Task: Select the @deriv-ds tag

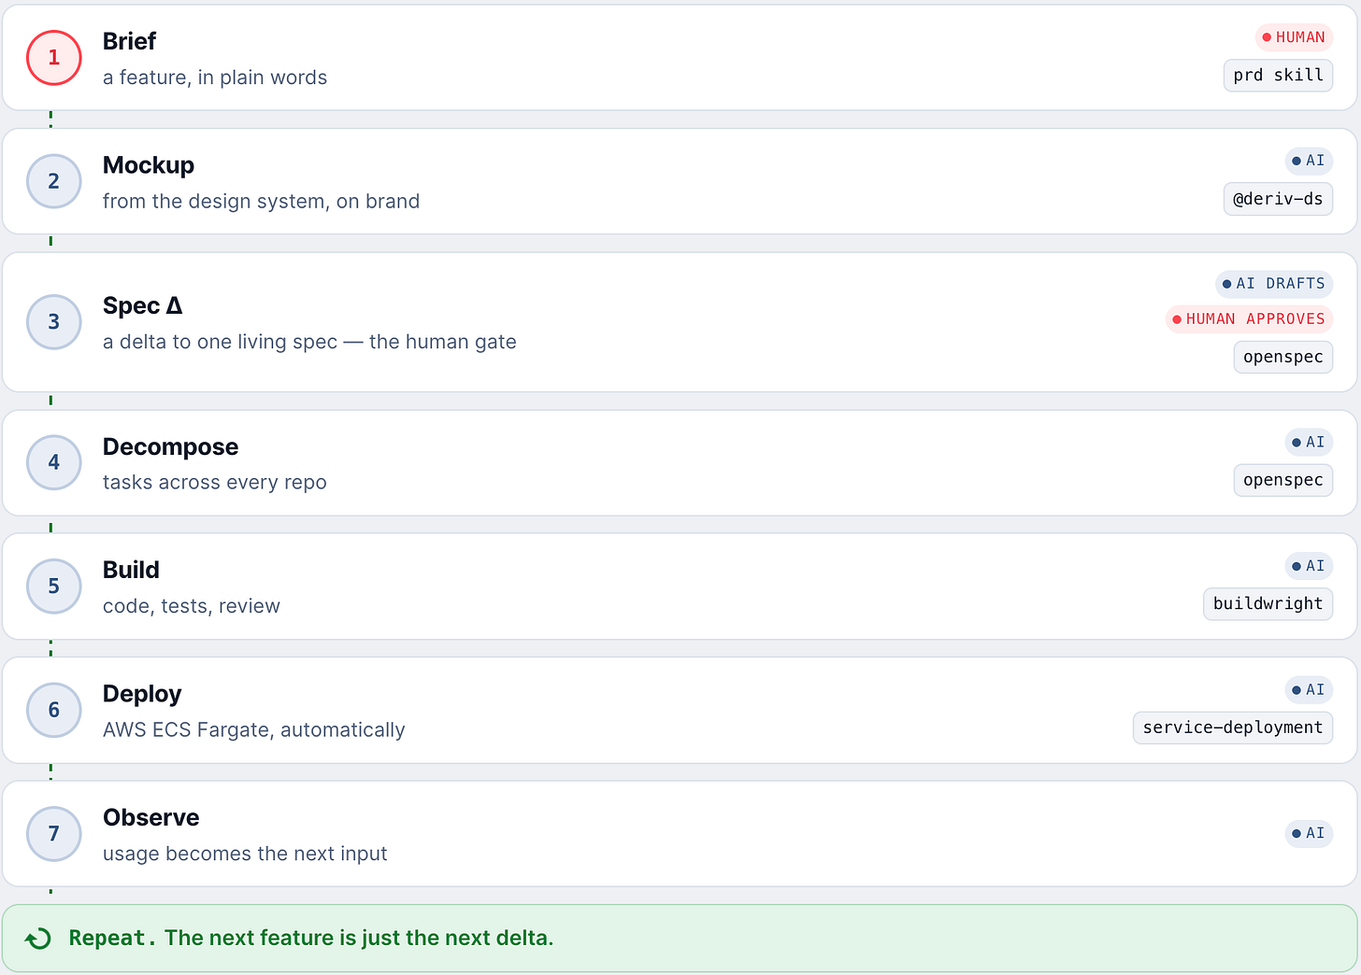Action: (x=1278, y=199)
